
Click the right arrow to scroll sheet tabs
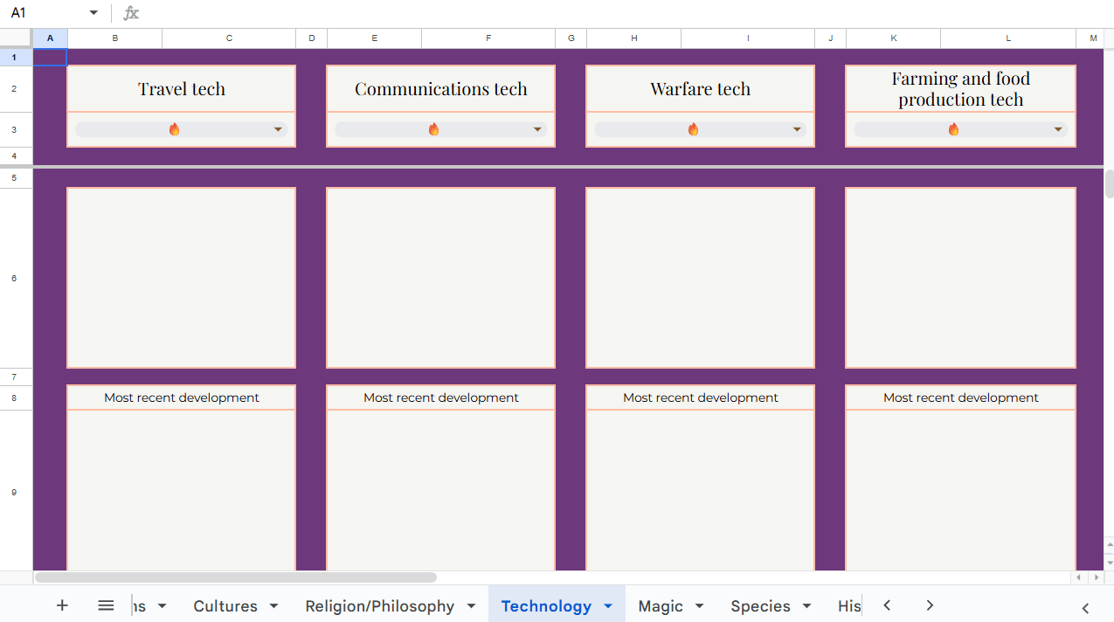point(930,605)
